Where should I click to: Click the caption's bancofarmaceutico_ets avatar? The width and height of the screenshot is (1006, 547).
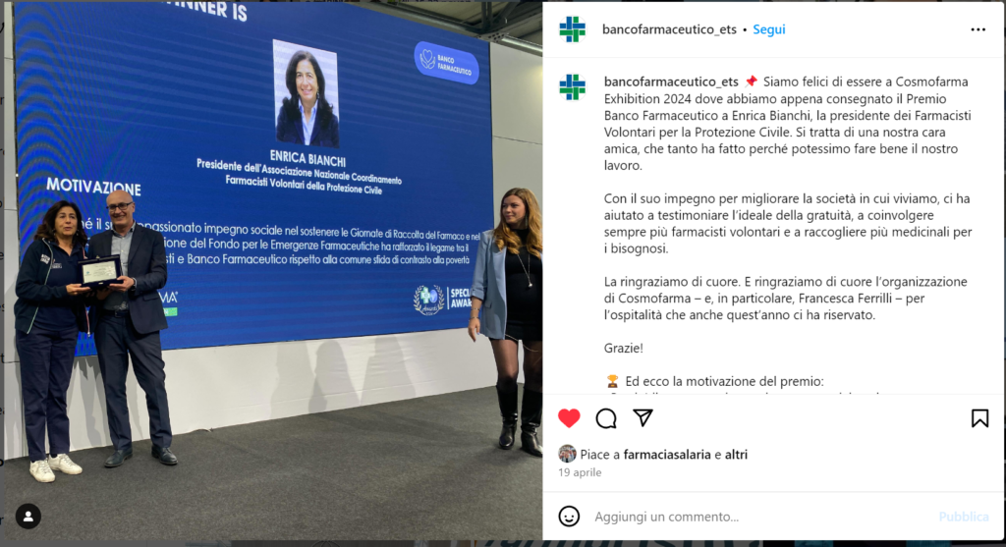pos(573,87)
